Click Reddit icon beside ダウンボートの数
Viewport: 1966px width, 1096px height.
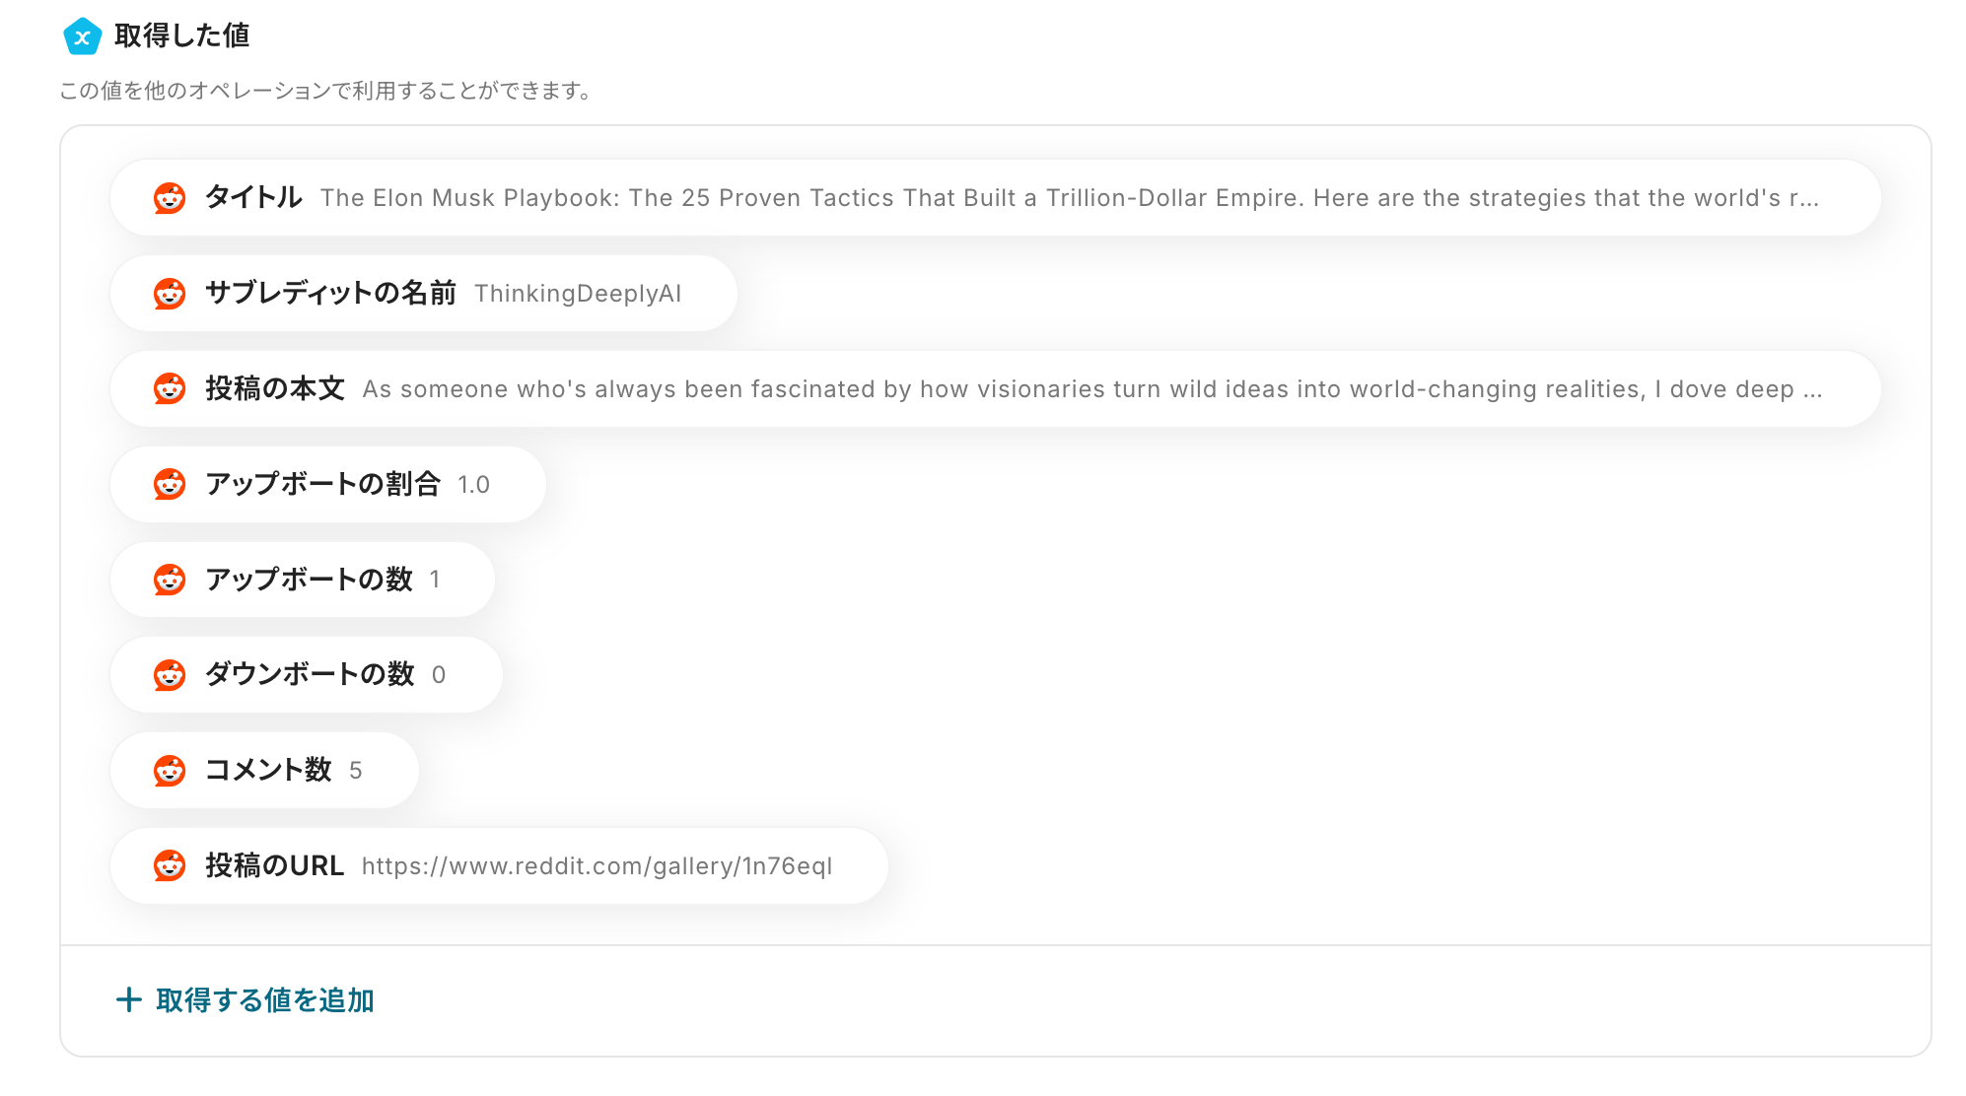(170, 675)
